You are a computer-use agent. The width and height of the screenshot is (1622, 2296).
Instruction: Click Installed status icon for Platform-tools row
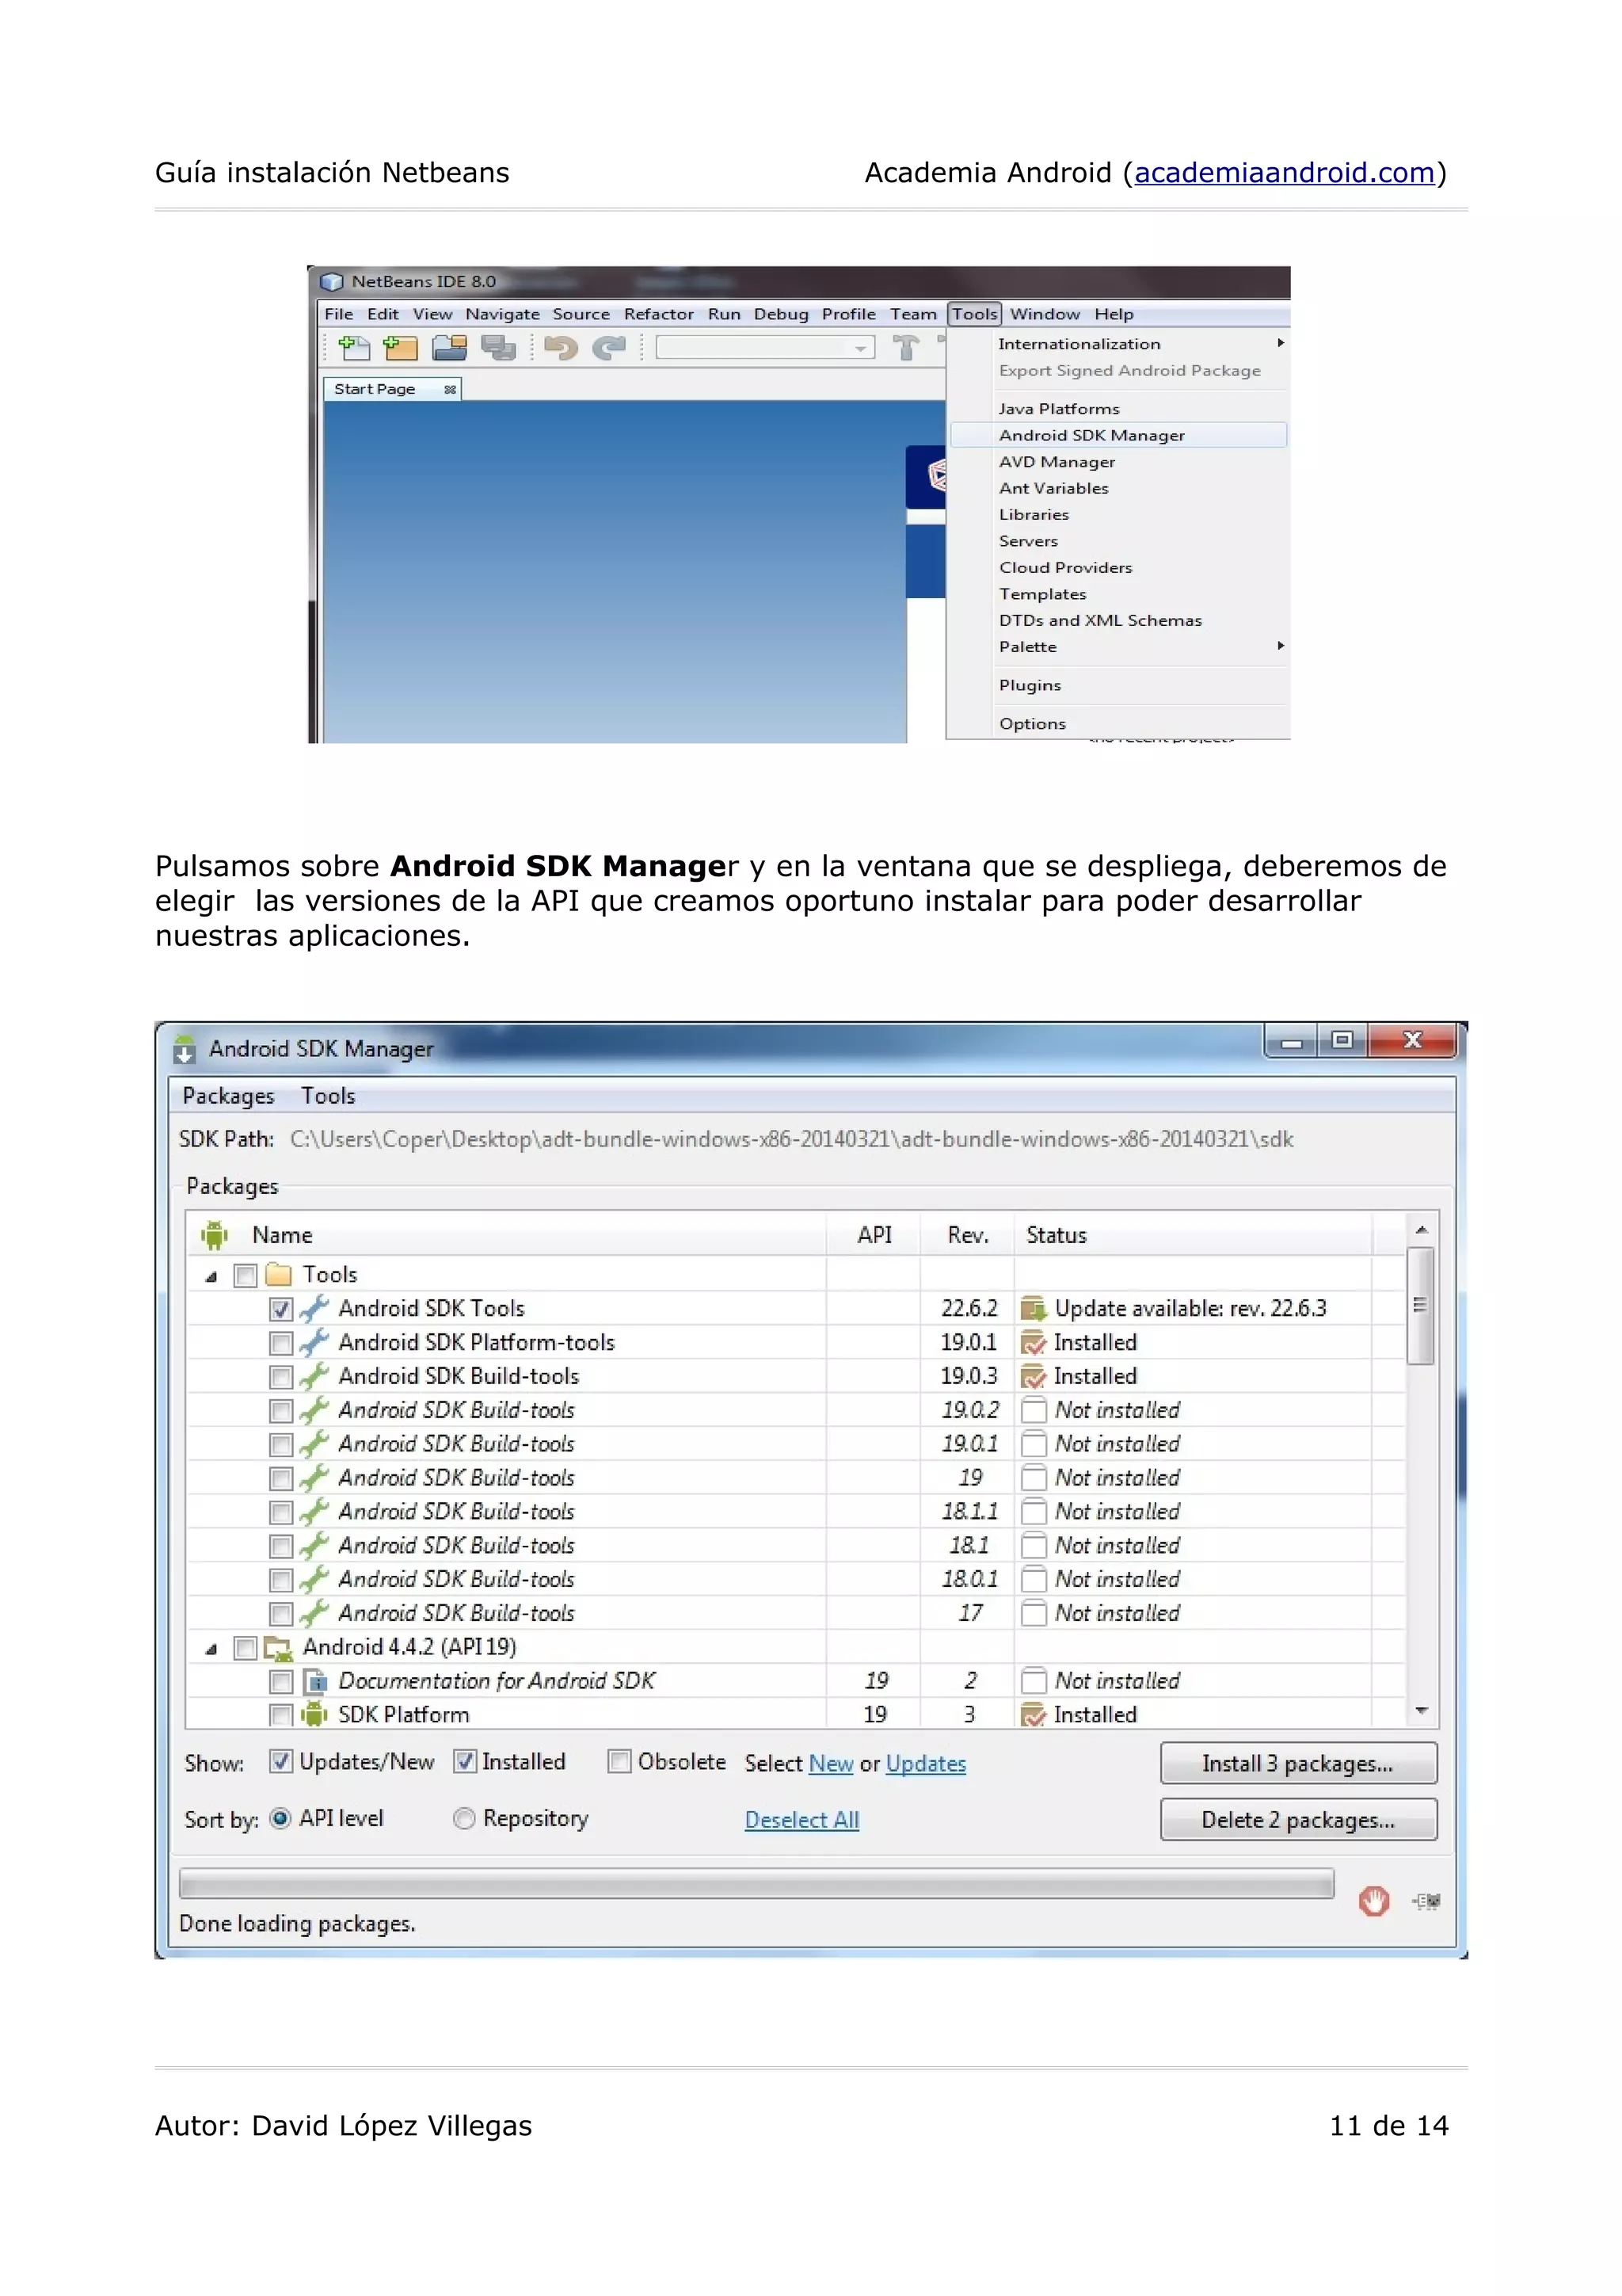click(1034, 1342)
